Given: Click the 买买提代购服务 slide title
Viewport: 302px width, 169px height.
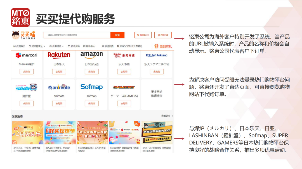Looking at the screenshot, I should click(75, 19).
